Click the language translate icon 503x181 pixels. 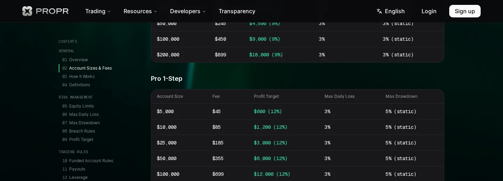pyautogui.click(x=379, y=11)
